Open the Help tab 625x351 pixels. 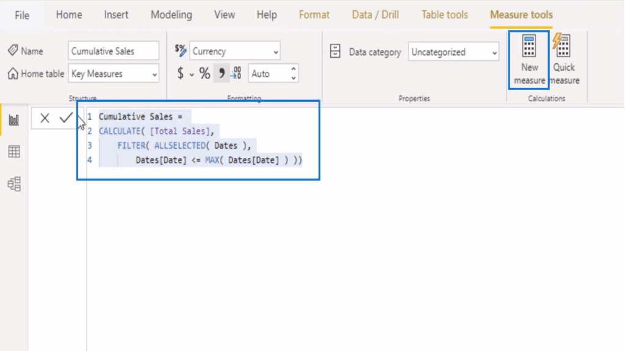pos(267,15)
